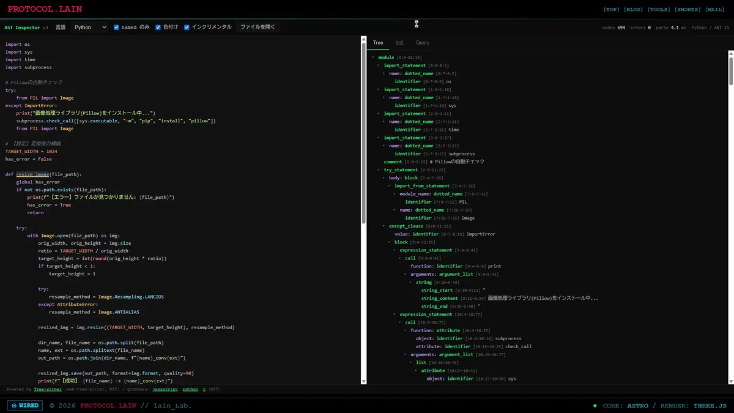Select 'object: identifier subprocess' row
The height and width of the screenshot is (413, 734).
pos(469,338)
